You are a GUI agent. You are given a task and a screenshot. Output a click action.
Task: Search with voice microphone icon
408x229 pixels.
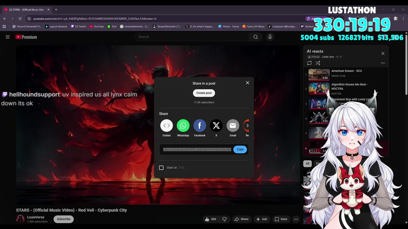tap(270, 37)
